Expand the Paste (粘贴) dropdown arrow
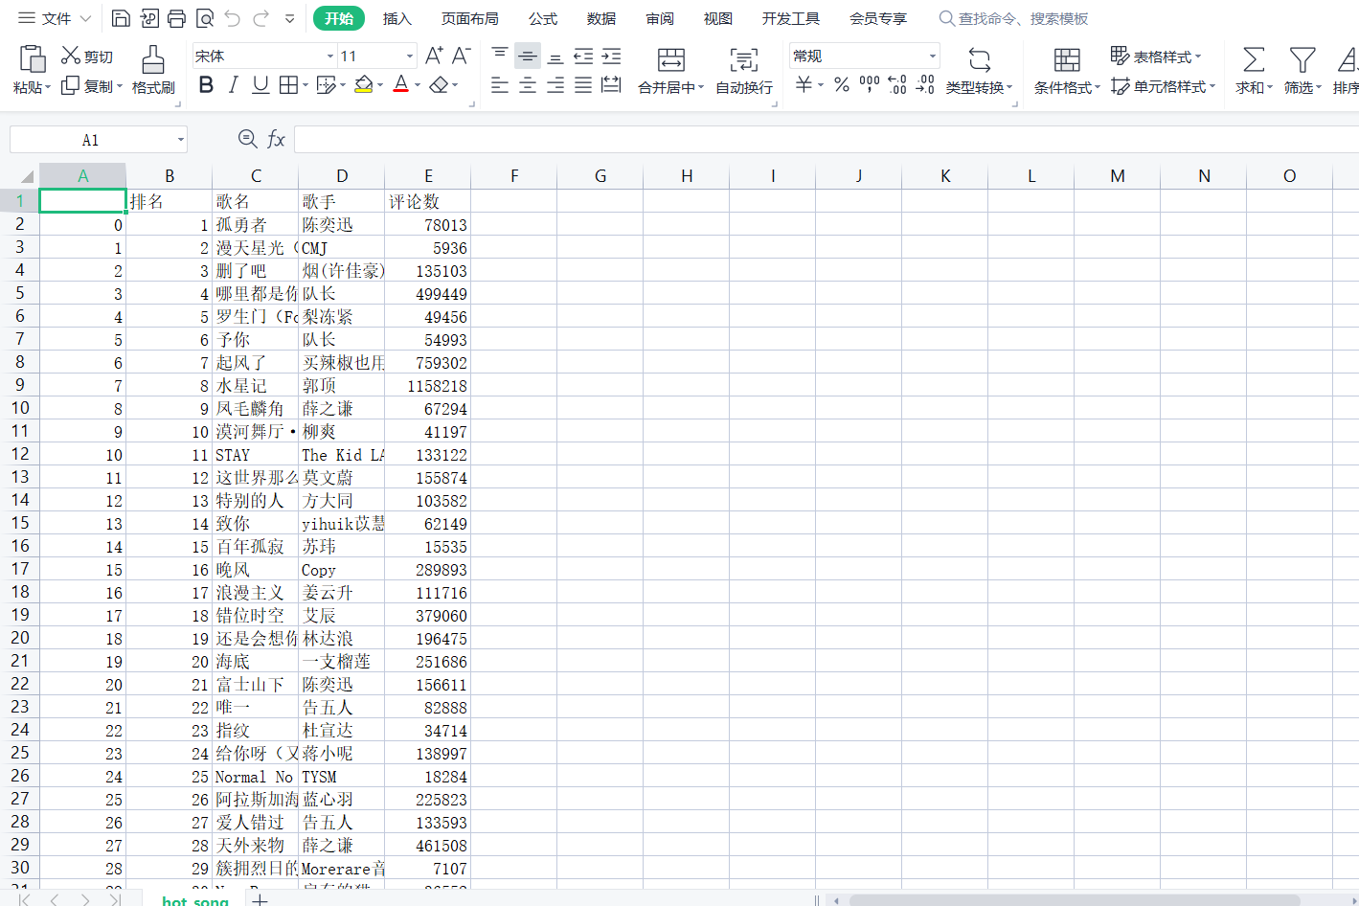 (48, 87)
